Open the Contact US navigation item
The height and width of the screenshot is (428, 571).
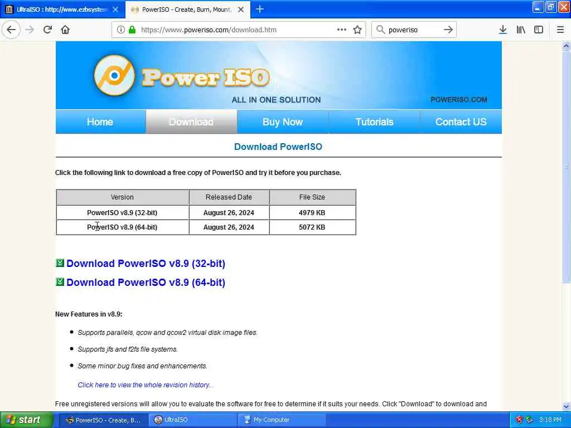(x=461, y=122)
